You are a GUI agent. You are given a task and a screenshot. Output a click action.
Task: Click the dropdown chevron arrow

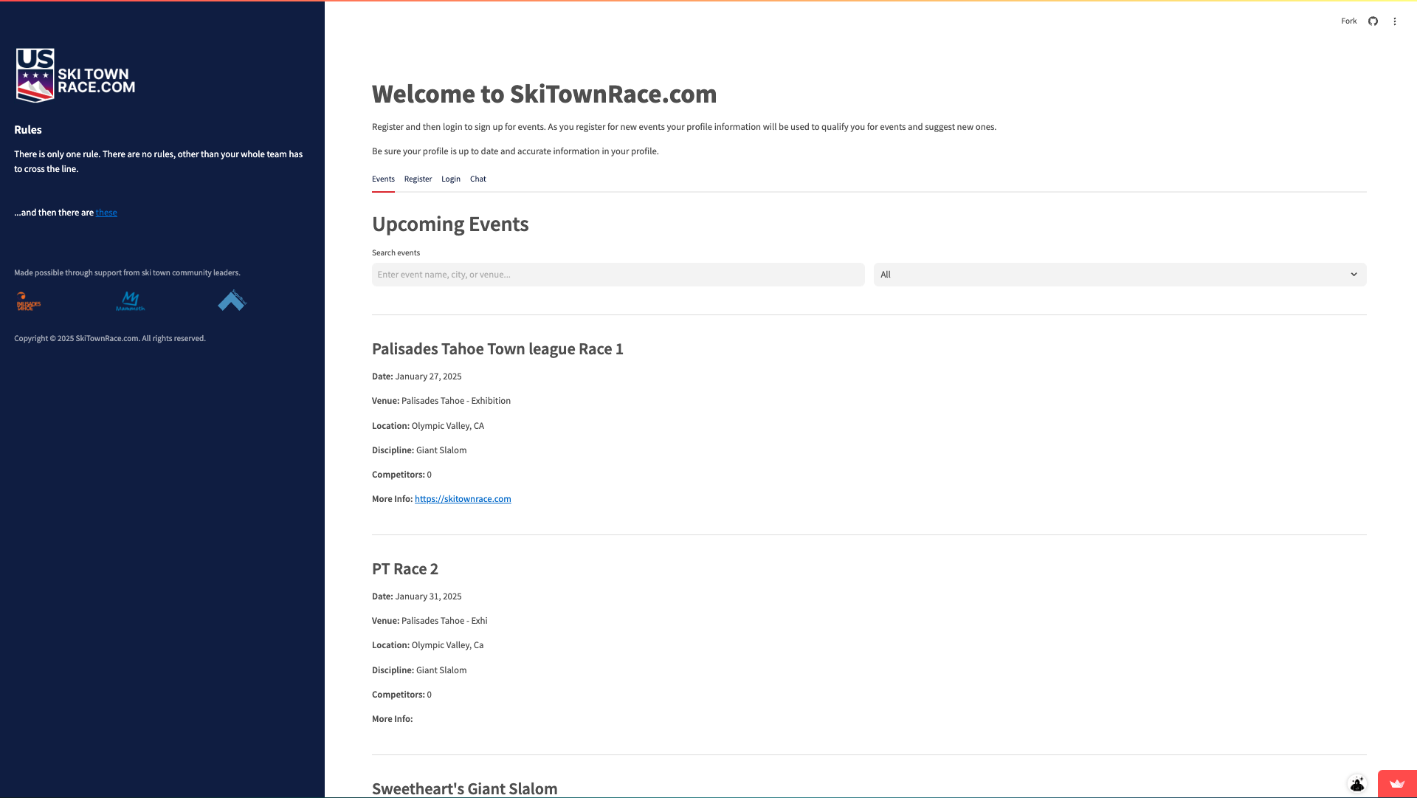pos(1354,275)
